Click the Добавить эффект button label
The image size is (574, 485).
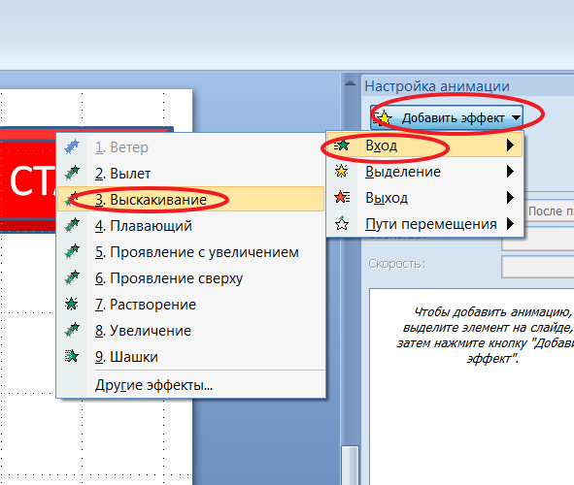454,118
